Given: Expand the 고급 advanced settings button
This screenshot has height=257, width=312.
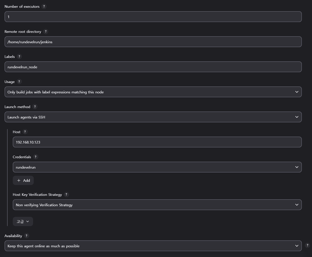Looking at the screenshot, I should 23,222.
